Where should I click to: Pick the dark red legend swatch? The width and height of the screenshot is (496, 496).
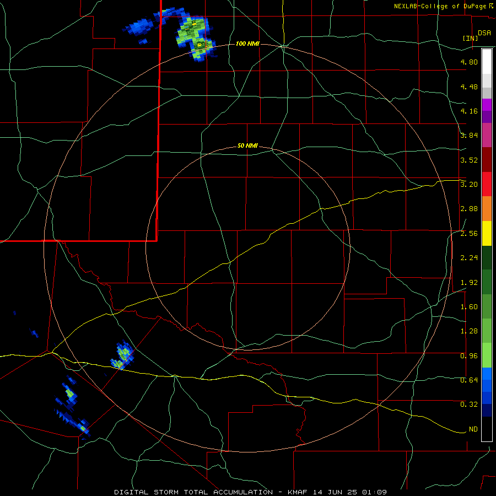(x=487, y=160)
